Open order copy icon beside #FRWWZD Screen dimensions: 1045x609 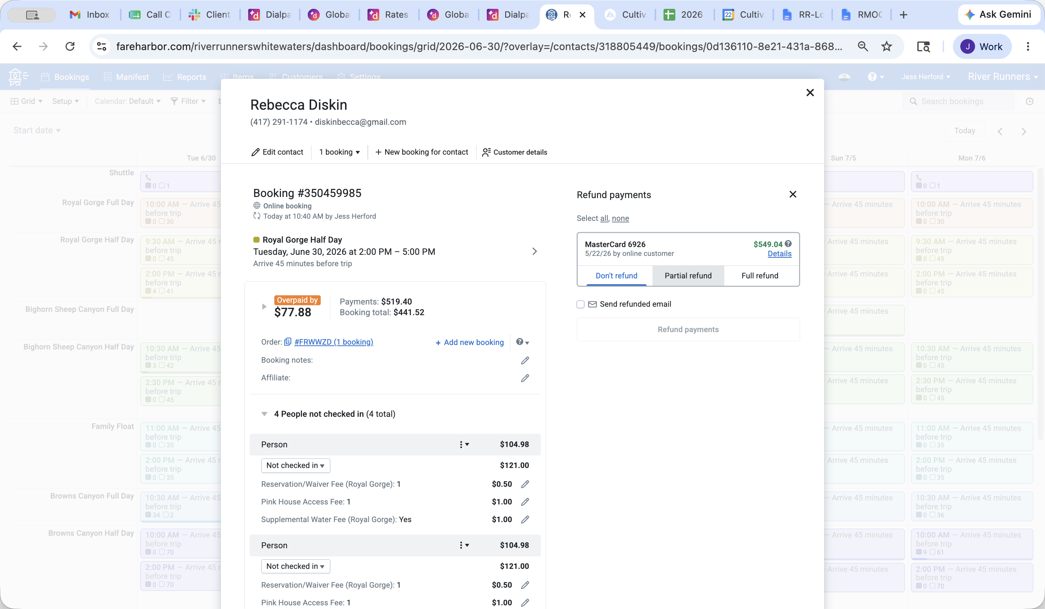[288, 342]
